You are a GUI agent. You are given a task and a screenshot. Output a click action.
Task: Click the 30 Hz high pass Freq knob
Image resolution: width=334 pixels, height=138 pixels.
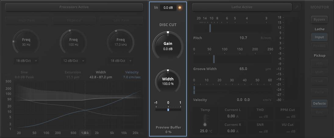coord(26,42)
